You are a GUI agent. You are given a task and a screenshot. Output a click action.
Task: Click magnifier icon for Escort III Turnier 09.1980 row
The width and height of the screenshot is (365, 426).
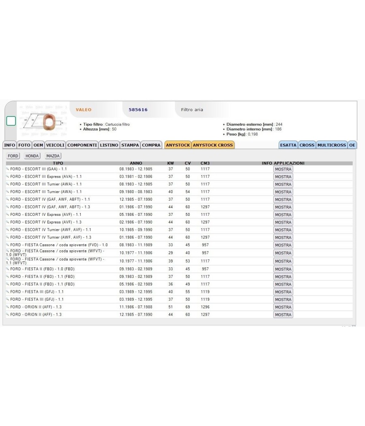pos(8,191)
